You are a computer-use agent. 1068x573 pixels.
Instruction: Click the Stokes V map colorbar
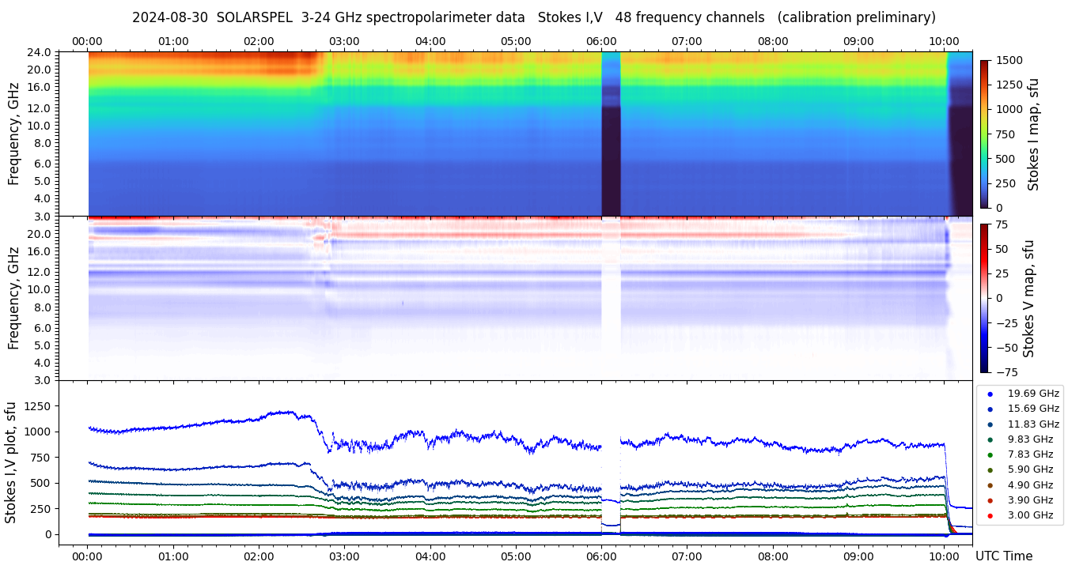pos(984,297)
